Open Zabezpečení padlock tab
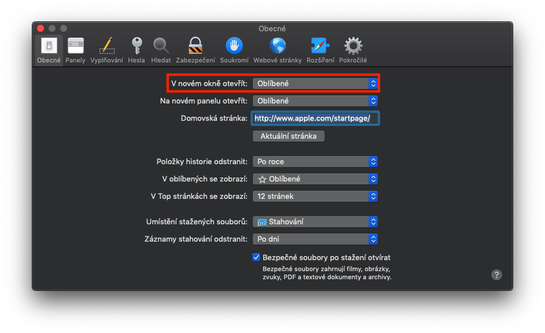This screenshot has height=333, width=545. click(x=196, y=50)
